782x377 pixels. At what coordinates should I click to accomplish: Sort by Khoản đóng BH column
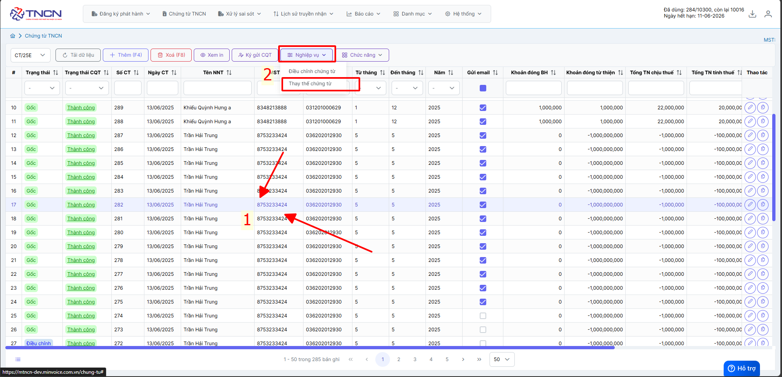(554, 73)
